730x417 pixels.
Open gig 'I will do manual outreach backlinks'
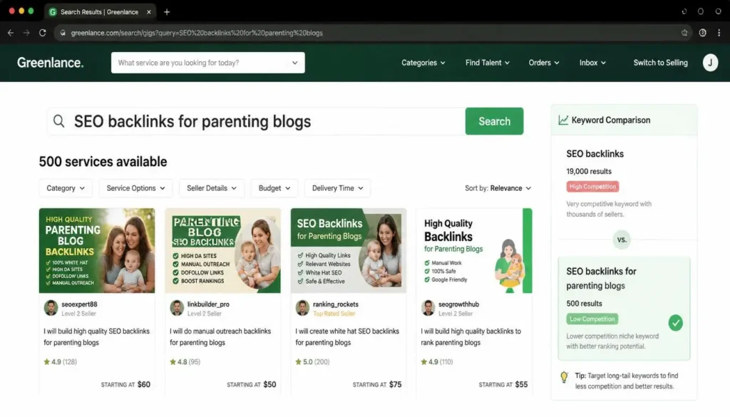pos(220,336)
